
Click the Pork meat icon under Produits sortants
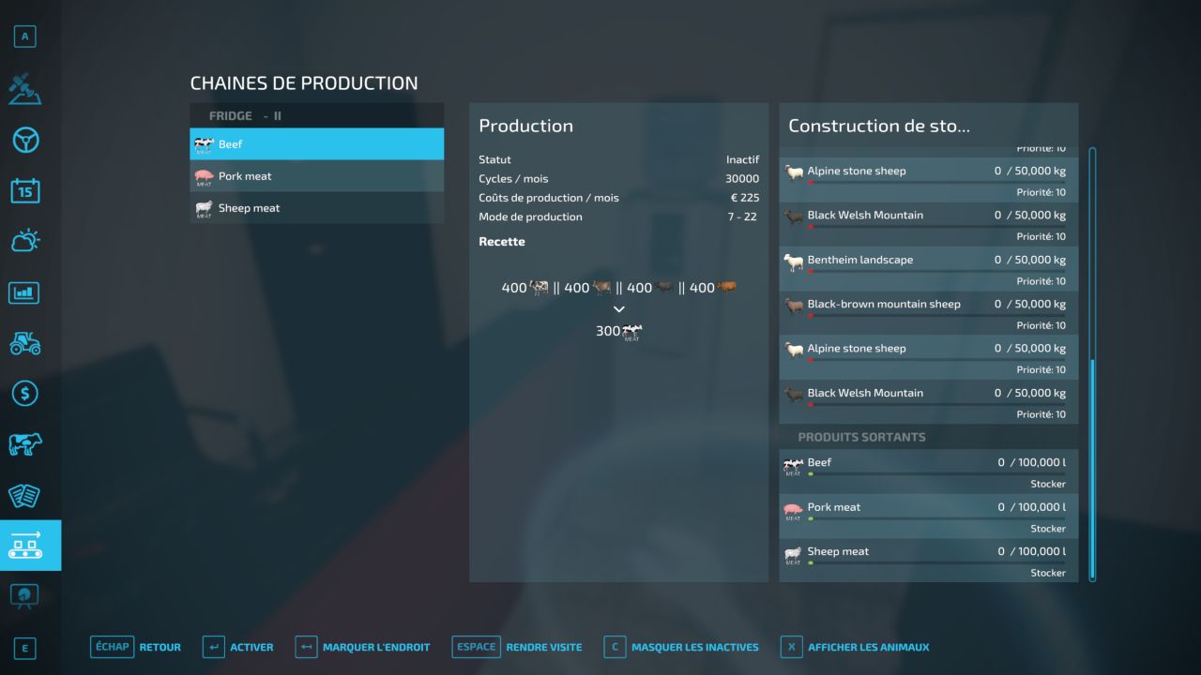pos(794,510)
